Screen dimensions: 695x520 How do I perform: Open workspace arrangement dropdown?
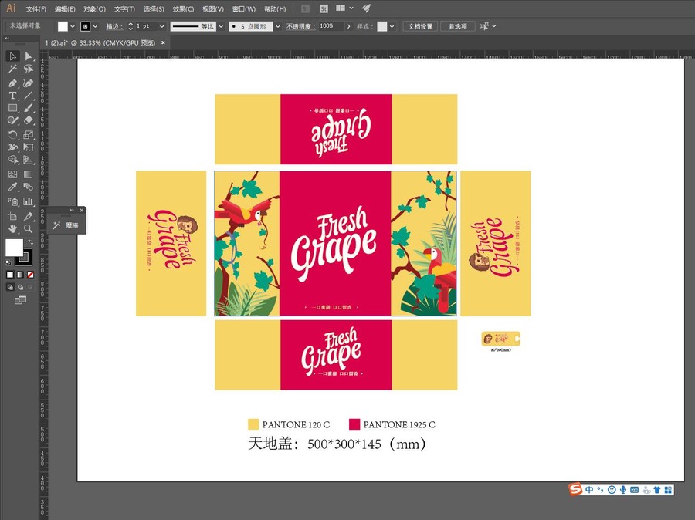coord(344,8)
